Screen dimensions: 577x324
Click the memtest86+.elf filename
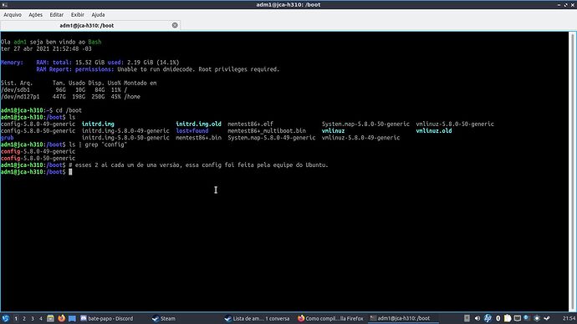(250, 124)
